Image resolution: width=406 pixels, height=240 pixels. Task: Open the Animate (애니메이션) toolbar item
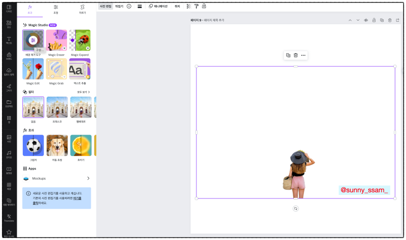[158, 6]
